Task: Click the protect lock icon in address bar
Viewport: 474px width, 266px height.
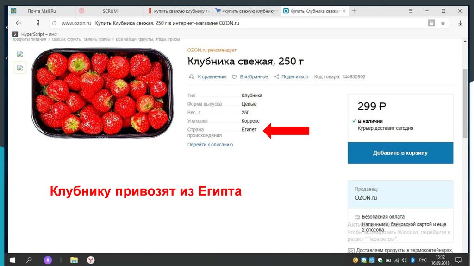Action: pyautogui.click(x=431, y=23)
